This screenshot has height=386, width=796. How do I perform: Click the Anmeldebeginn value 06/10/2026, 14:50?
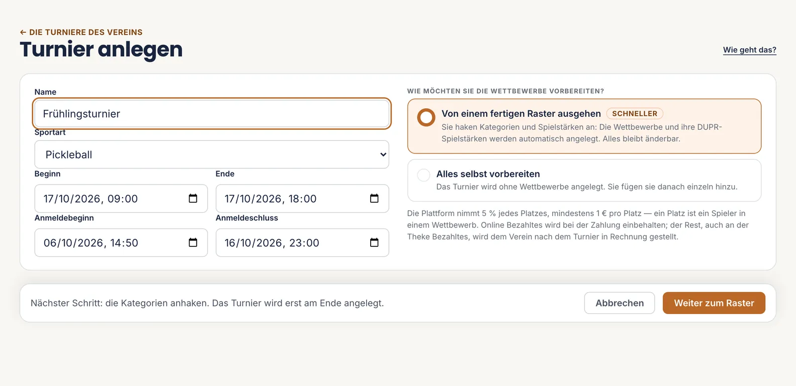pos(91,243)
